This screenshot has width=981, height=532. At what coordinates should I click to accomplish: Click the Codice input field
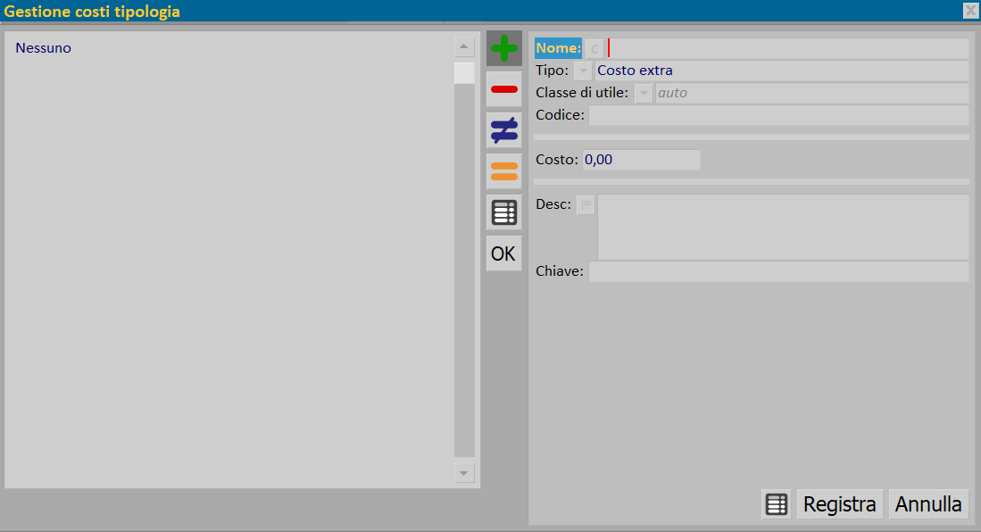(778, 115)
